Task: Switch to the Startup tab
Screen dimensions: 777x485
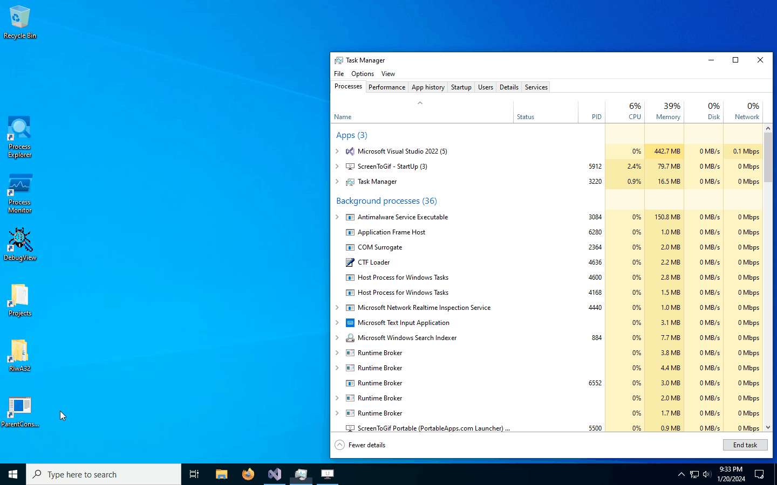Action: tap(461, 87)
